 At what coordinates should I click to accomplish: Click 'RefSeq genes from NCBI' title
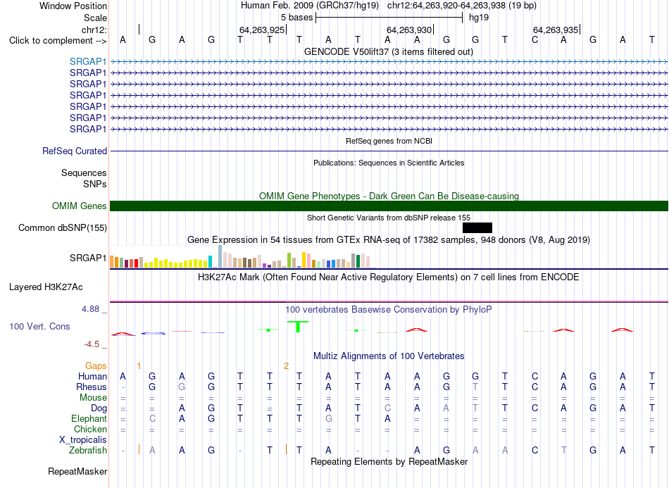(x=389, y=142)
